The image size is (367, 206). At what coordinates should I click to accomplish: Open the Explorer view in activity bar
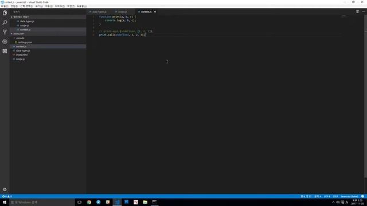(5, 13)
